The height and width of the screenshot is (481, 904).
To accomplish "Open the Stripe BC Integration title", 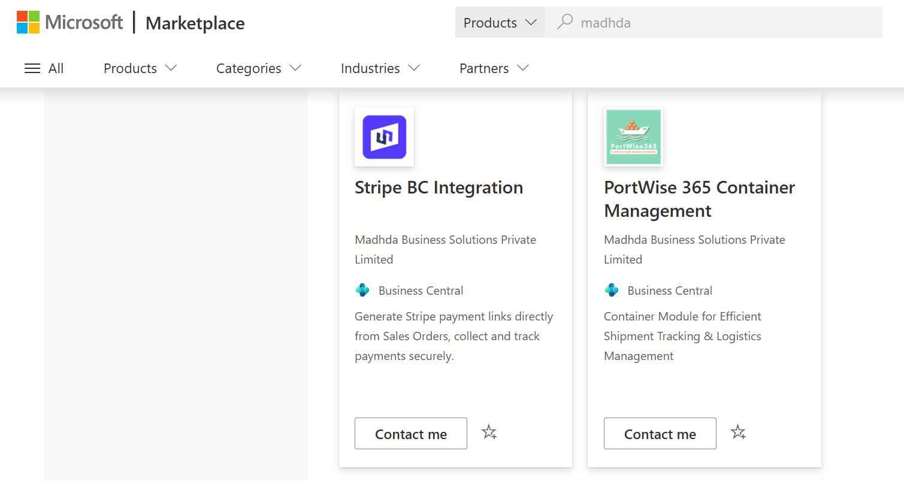I will click(x=439, y=187).
